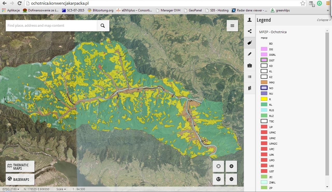The image size is (332, 192).
Task: Click the 'ZNRL' legend label
Action: (272, 182)
